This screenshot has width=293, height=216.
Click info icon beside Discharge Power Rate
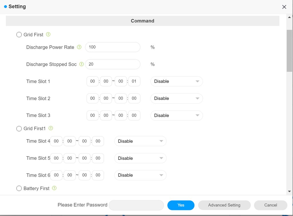pos(79,47)
